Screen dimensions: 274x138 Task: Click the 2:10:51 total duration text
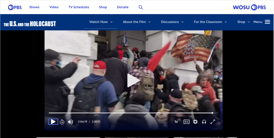click(96, 122)
